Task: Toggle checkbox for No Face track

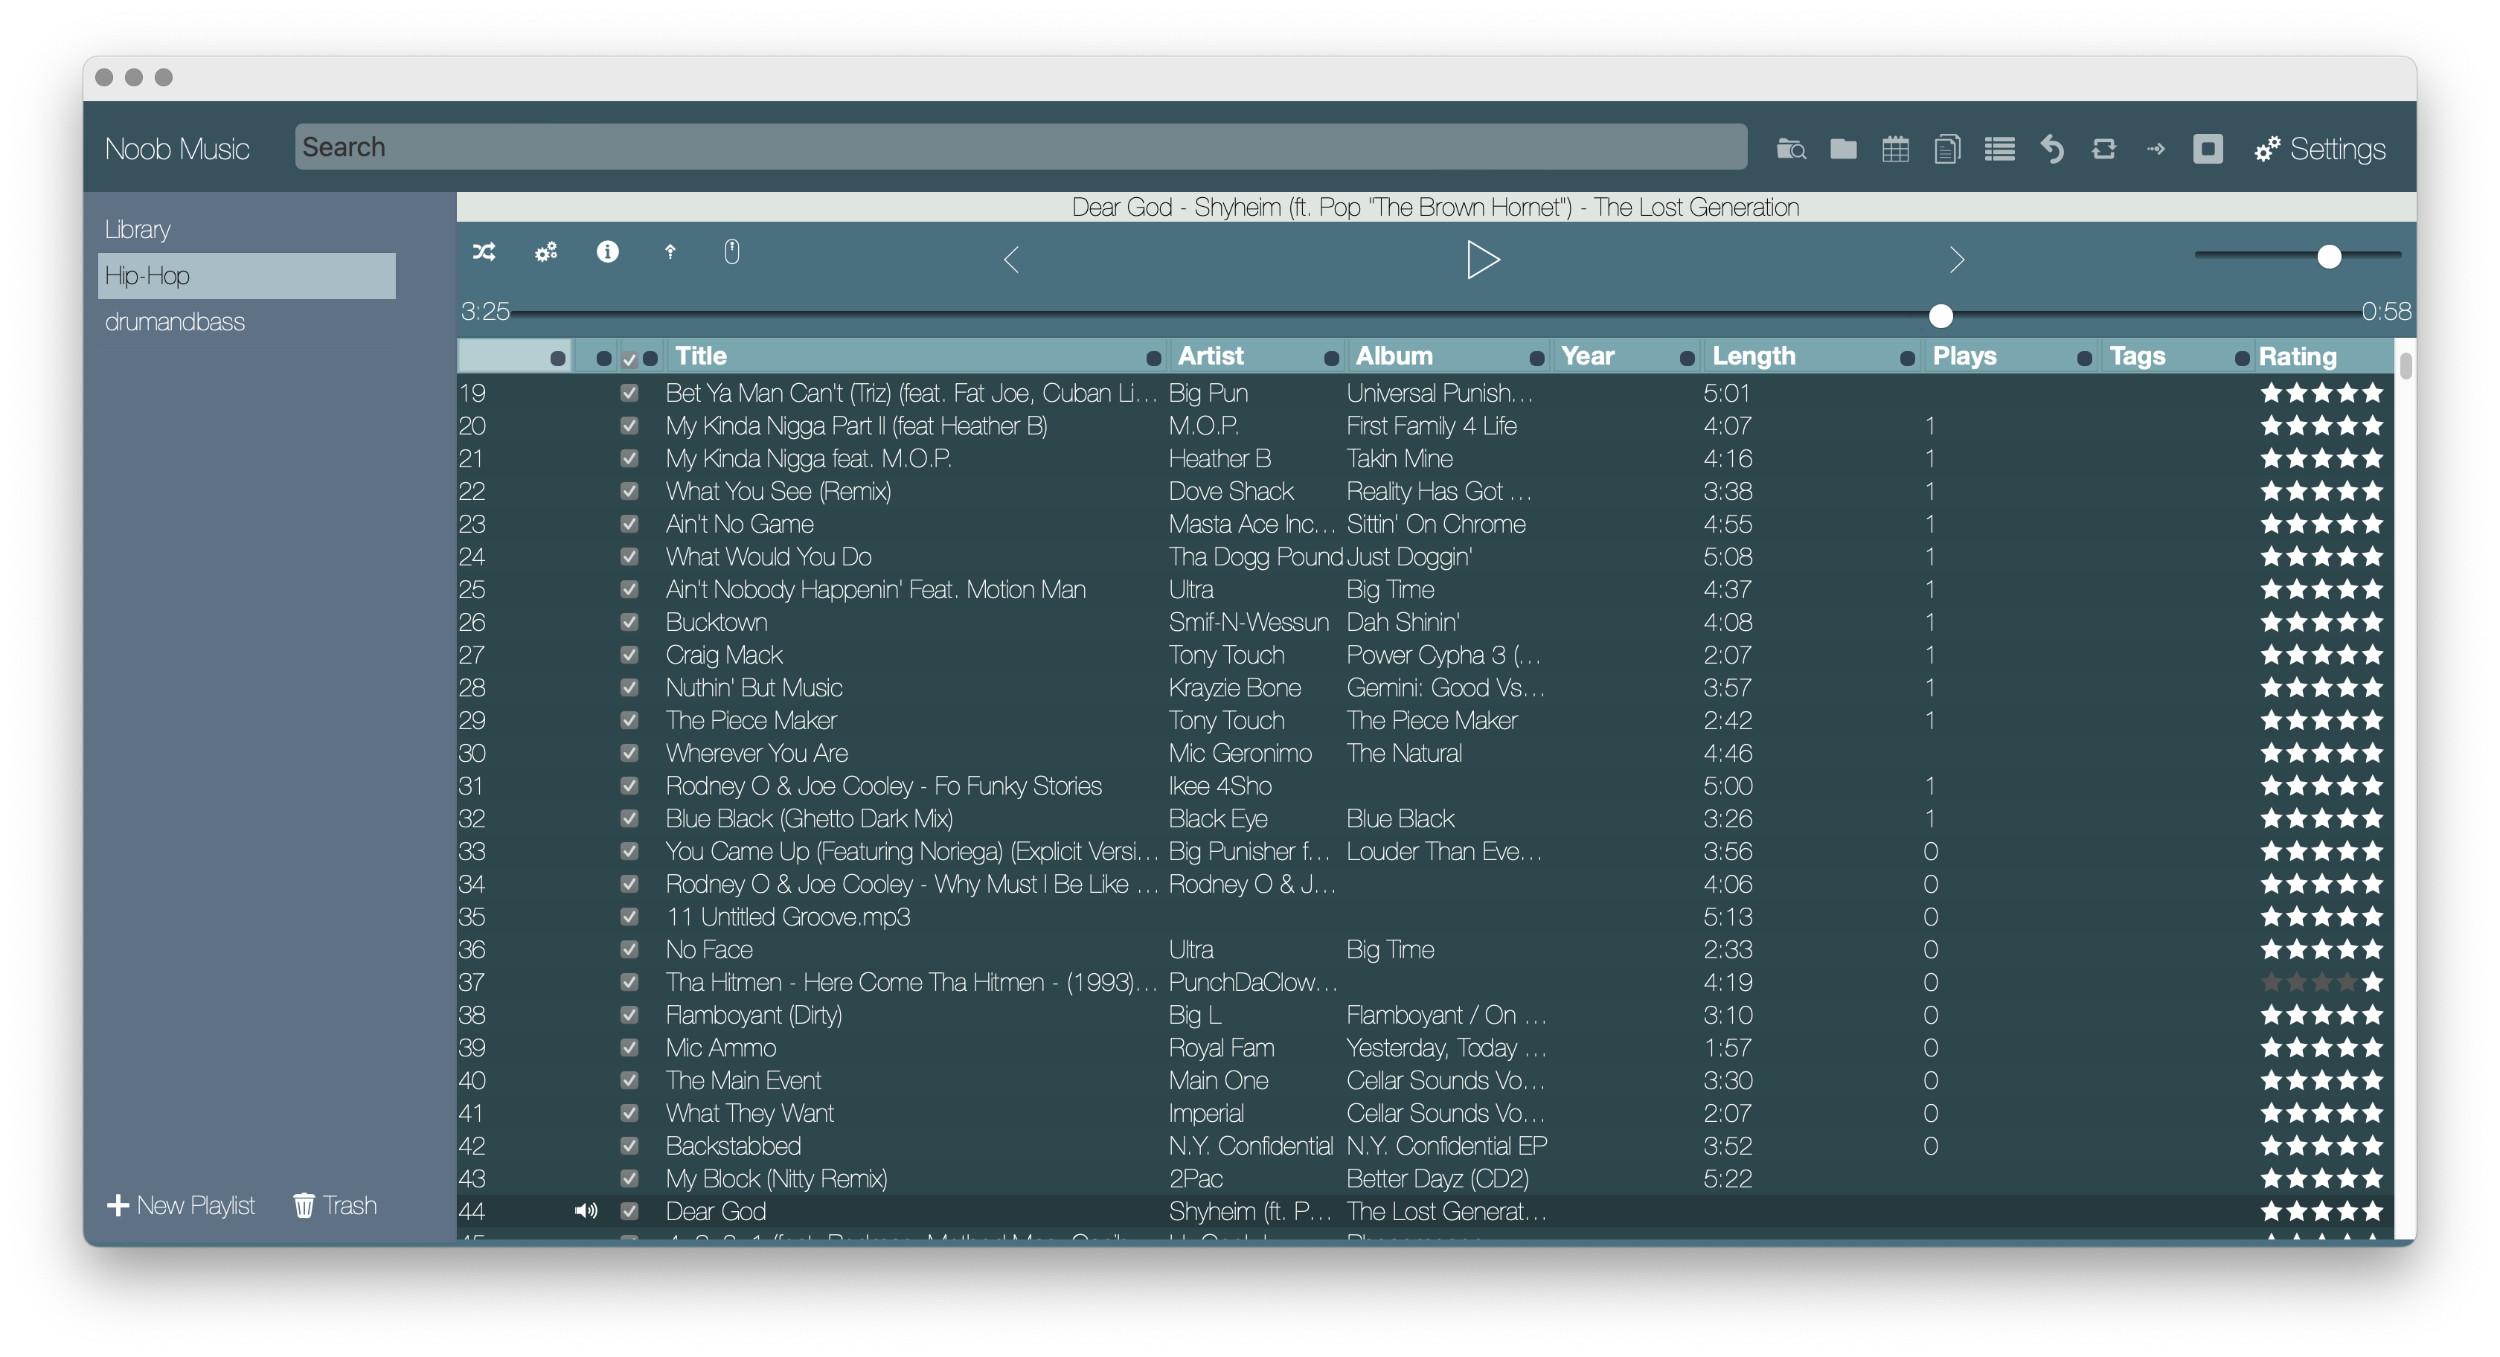Action: coord(629,949)
